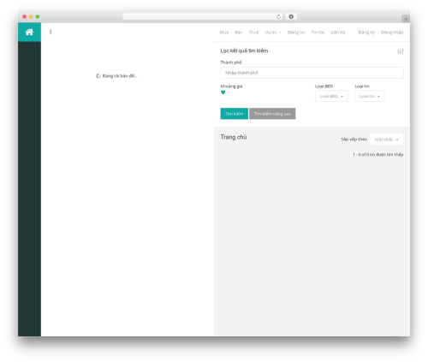Grab the Khoảng giá slider handle
Screen dimensions: 428x362
(x=223, y=92)
